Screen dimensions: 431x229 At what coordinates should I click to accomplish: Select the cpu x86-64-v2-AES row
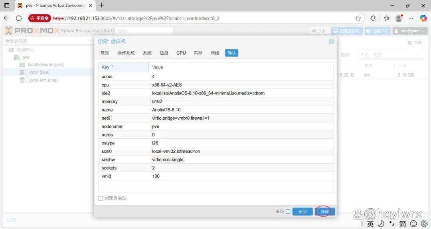(216, 85)
